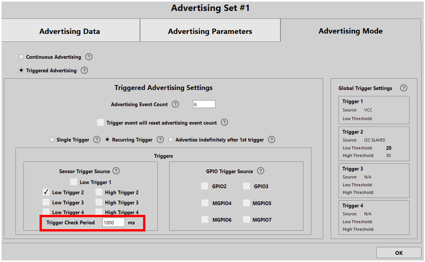
Task: Tick the High Trigger 3 checkbox
Action: pos(99,202)
